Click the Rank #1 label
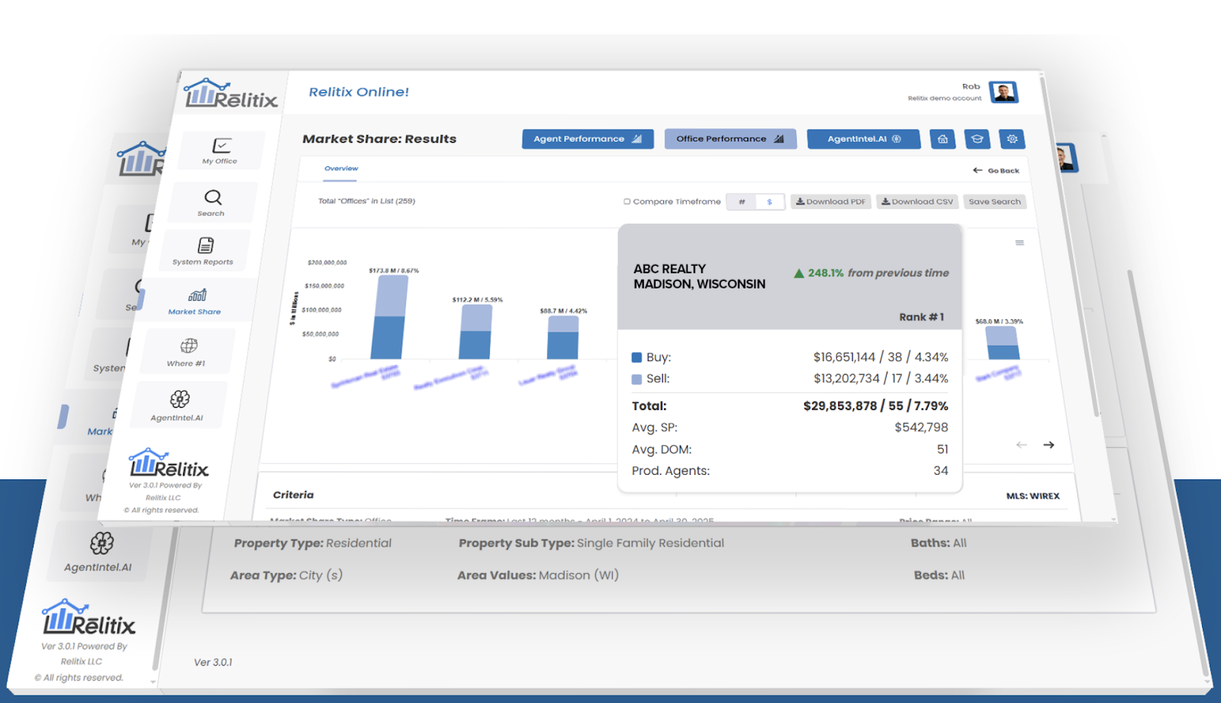The image size is (1221, 703). pos(922,317)
